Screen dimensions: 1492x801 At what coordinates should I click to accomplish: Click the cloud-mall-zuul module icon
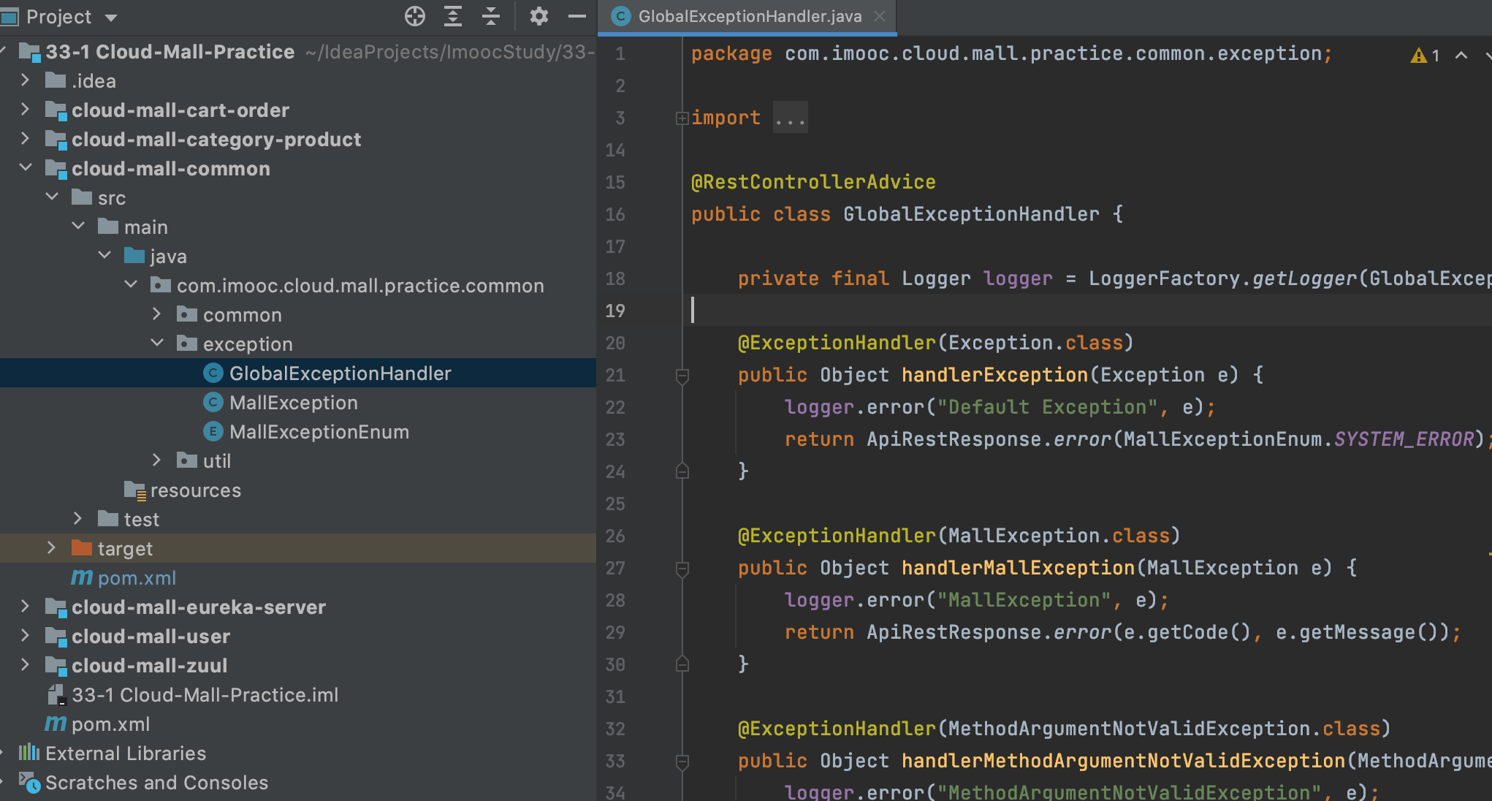tap(56, 665)
